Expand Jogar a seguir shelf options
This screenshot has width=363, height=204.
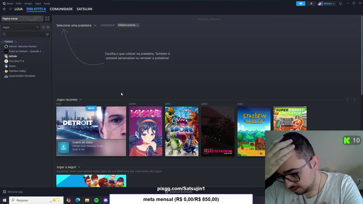[x=79, y=167]
